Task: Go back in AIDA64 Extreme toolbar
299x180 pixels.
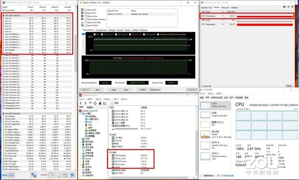Action: 81,103
